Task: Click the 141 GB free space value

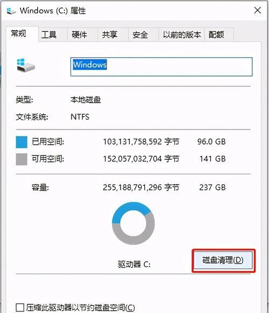Action: click(213, 159)
